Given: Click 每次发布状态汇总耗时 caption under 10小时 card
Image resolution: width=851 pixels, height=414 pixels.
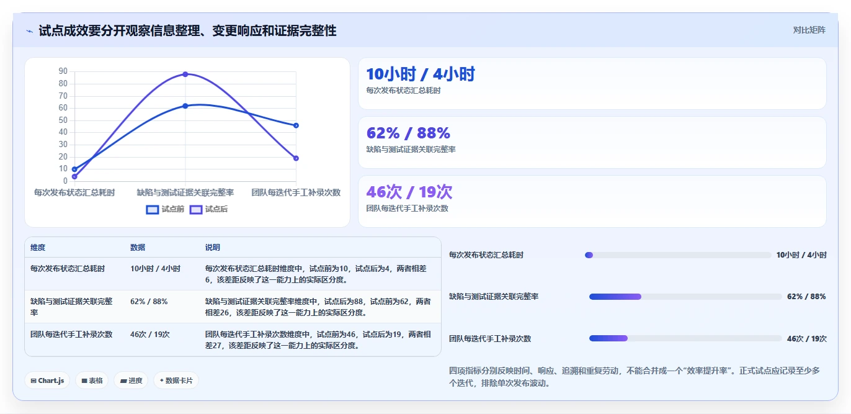Looking at the screenshot, I should pyautogui.click(x=404, y=91).
